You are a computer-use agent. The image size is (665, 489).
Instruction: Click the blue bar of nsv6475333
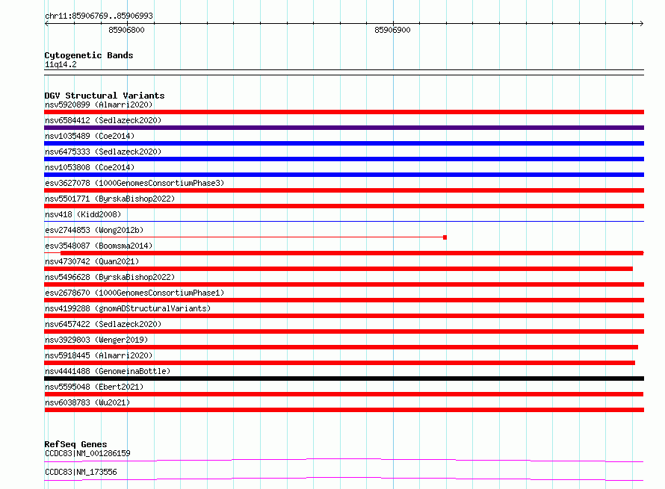[344, 159]
